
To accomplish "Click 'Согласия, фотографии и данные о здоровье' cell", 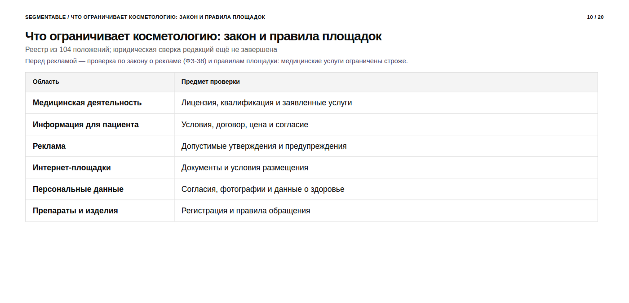I will pyautogui.click(x=386, y=189).
